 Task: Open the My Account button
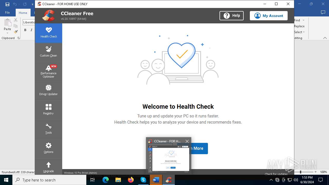click(x=269, y=16)
